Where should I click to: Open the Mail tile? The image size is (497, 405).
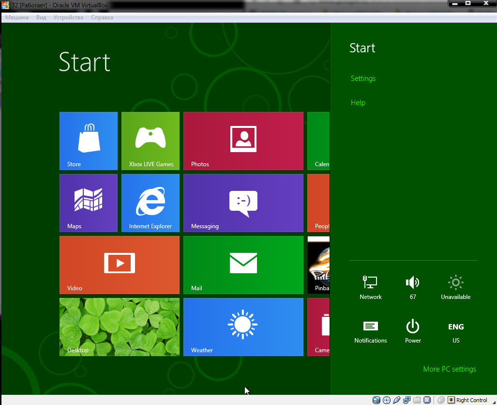[x=243, y=265]
